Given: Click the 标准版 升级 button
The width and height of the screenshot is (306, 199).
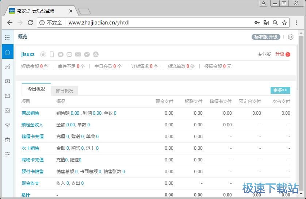Looking at the screenshot, I should [266, 37].
